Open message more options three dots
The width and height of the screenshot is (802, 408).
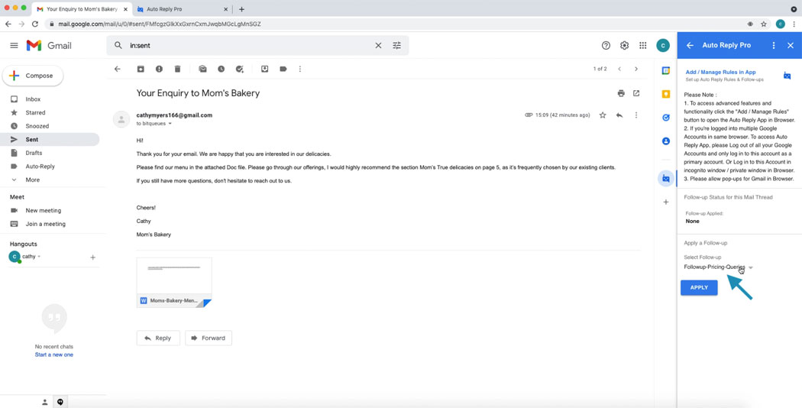click(636, 115)
